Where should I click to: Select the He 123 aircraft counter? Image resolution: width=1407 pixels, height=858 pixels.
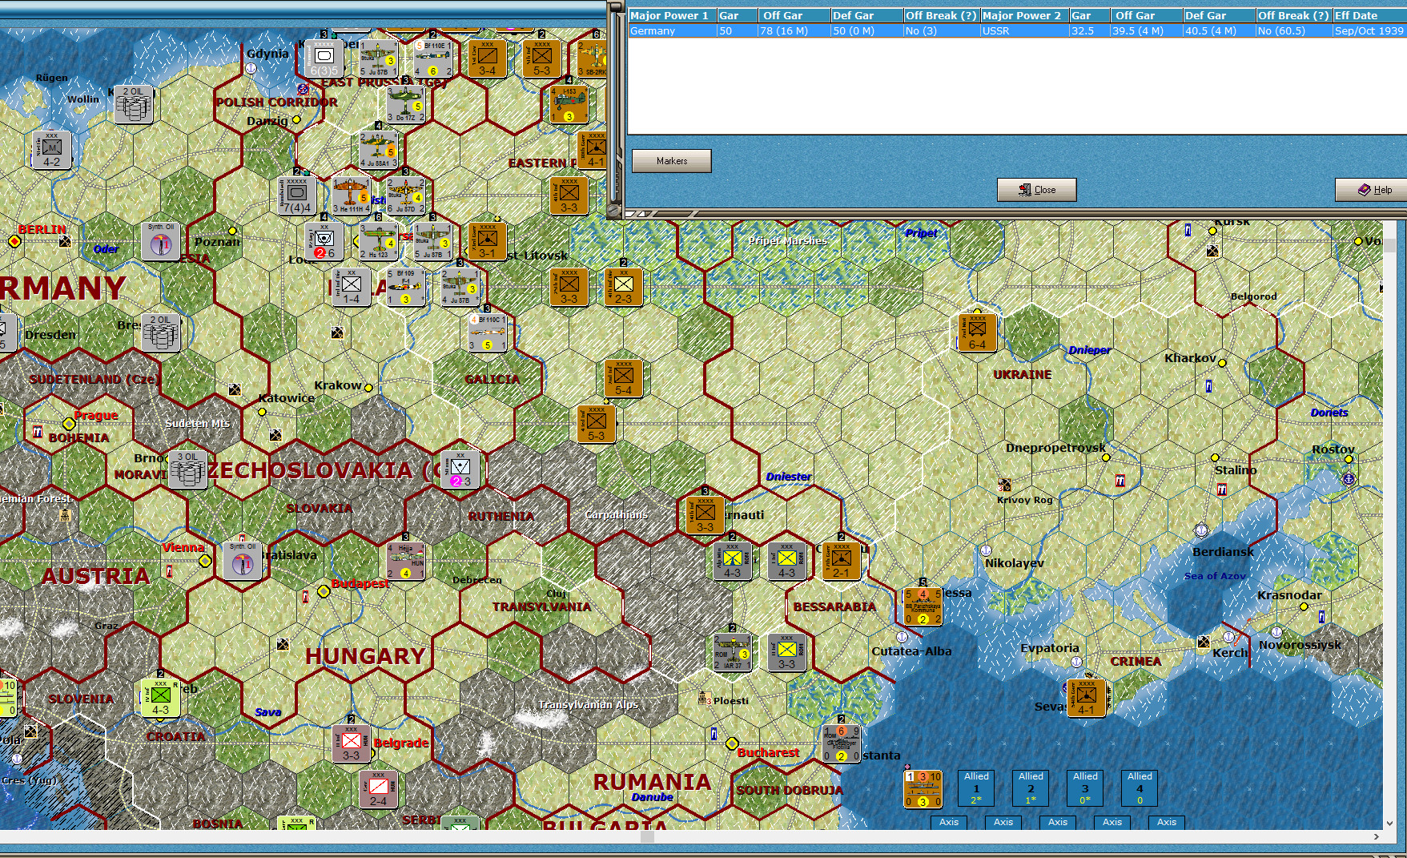coord(378,241)
